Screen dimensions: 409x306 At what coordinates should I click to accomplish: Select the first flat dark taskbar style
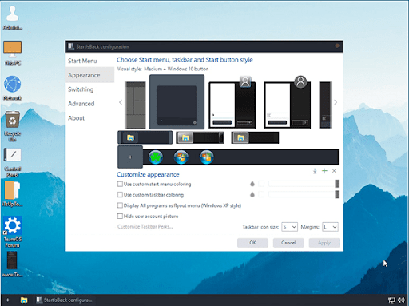145,137
